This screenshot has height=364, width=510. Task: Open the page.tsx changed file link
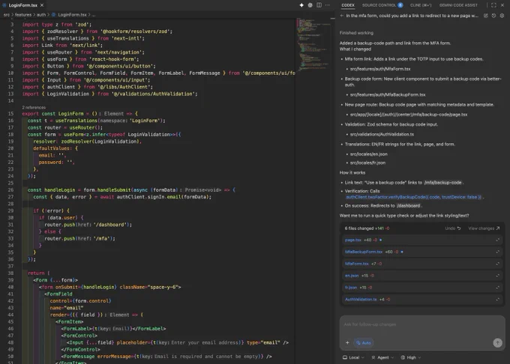[353, 240]
